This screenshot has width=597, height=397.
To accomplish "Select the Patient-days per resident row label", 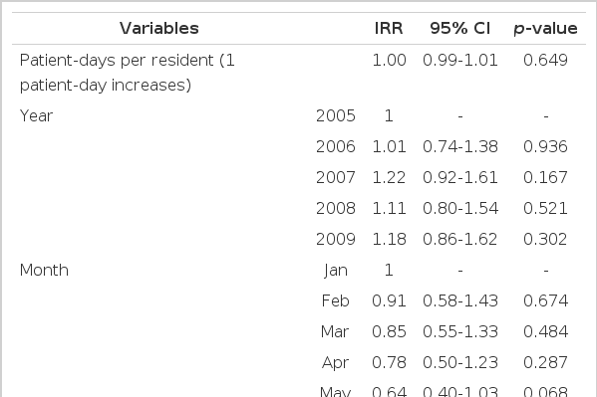I will pyautogui.click(x=128, y=73).
